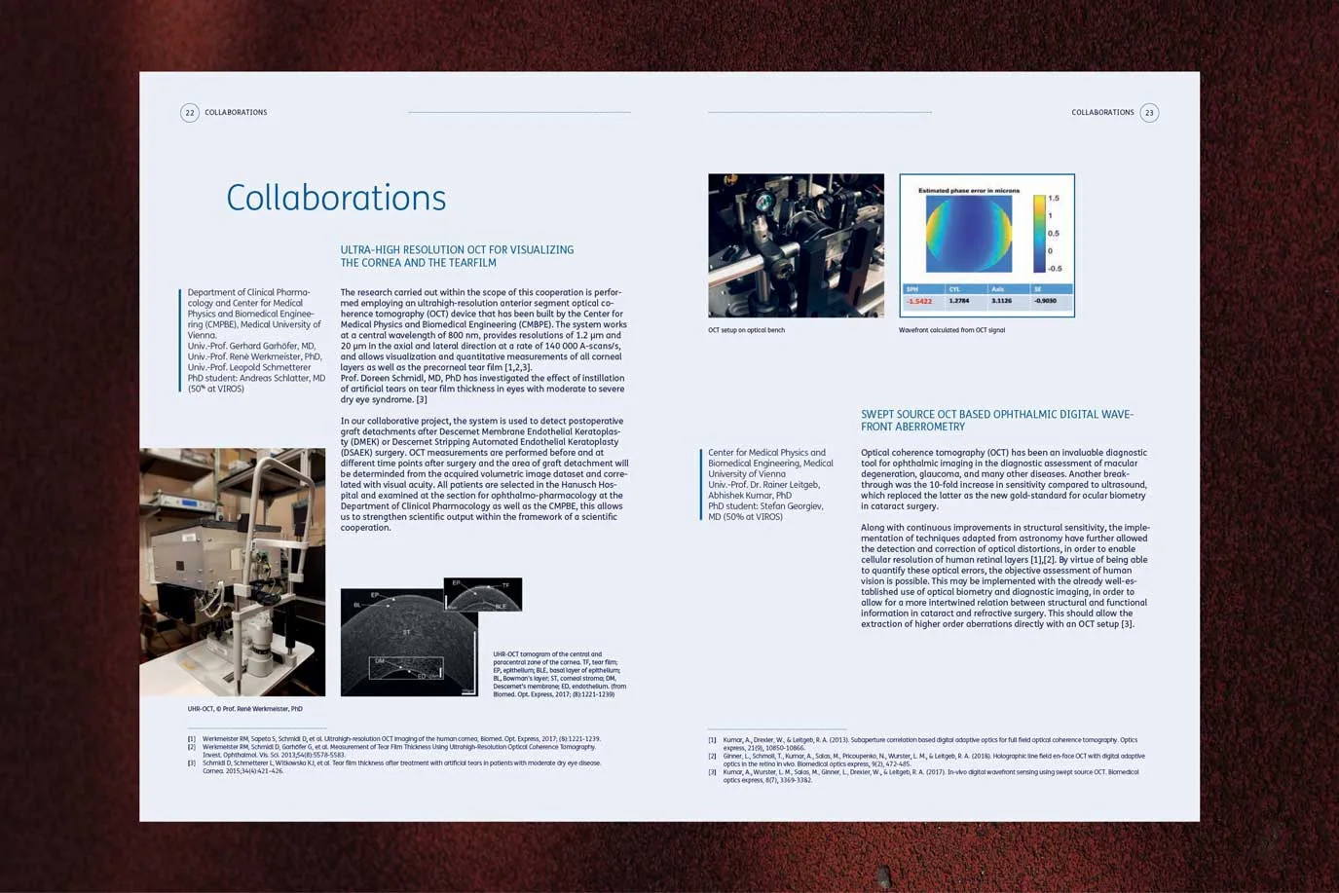This screenshot has height=893, width=1339.
Task: Click the large Collaborations page title
Action: pyautogui.click(x=336, y=198)
